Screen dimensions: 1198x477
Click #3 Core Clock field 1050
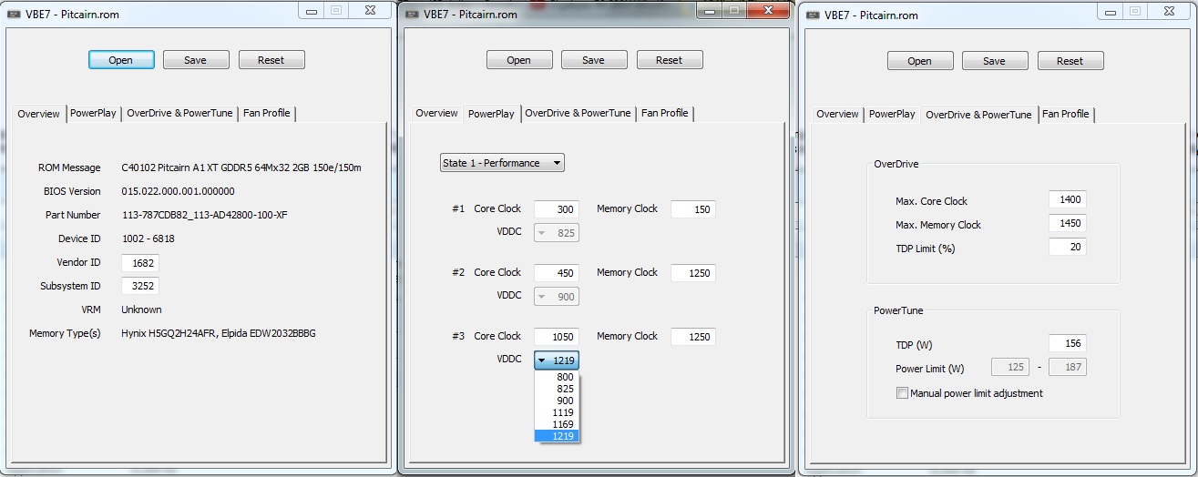pos(557,337)
